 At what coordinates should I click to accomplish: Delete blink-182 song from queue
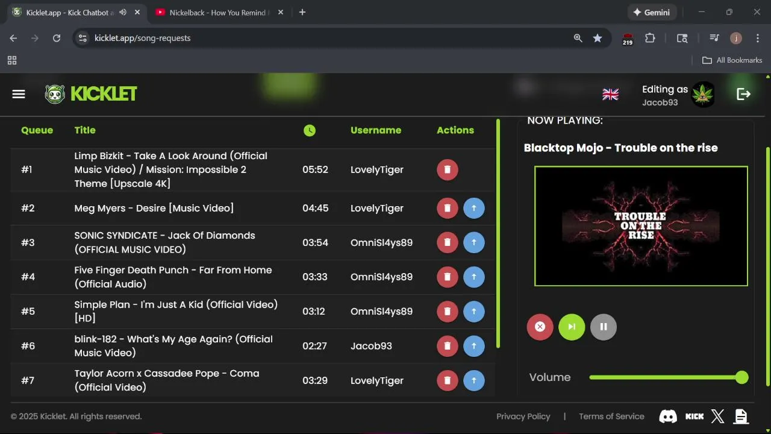pyautogui.click(x=447, y=345)
